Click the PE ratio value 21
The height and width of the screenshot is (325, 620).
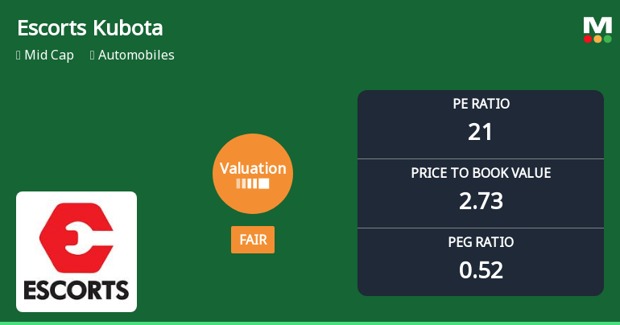(481, 132)
